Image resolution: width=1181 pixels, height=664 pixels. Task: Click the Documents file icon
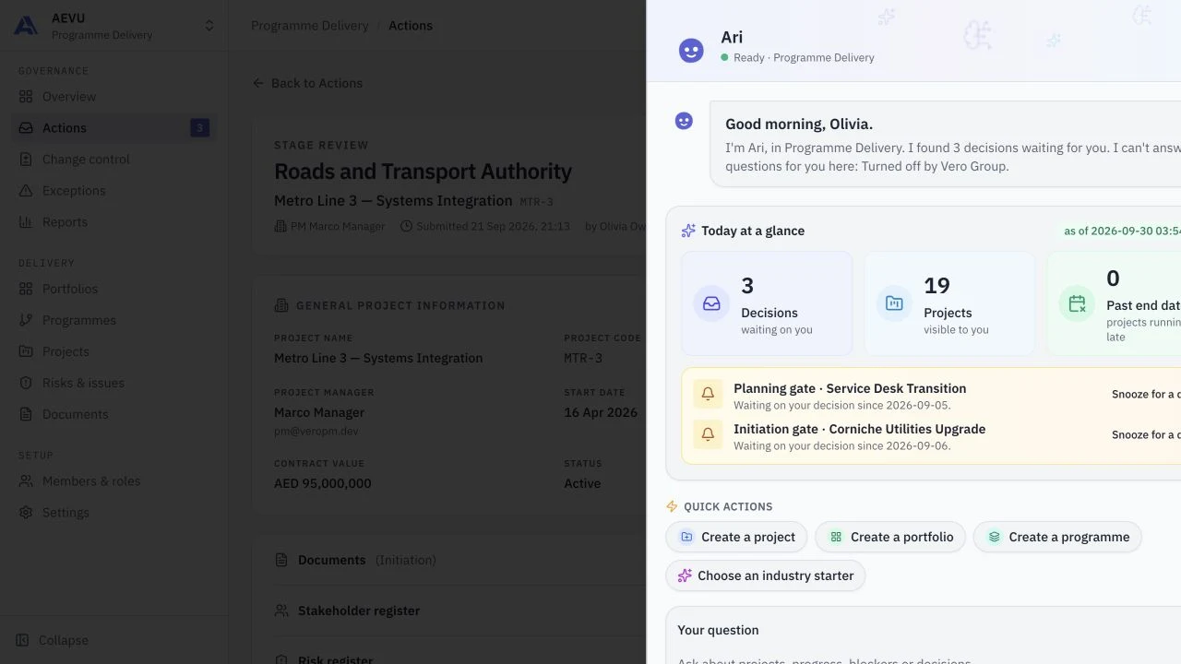(x=26, y=414)
